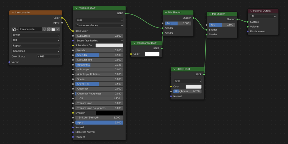
Task: Open the Linear interpolation dropdown
Action: (36, 35)
